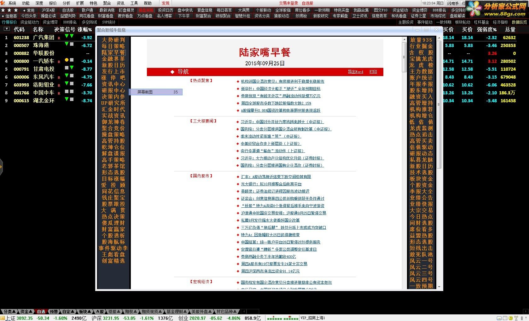Click the 导出Word link
The width and height of the screenshot is (529, 321).
tap(355, 72)
